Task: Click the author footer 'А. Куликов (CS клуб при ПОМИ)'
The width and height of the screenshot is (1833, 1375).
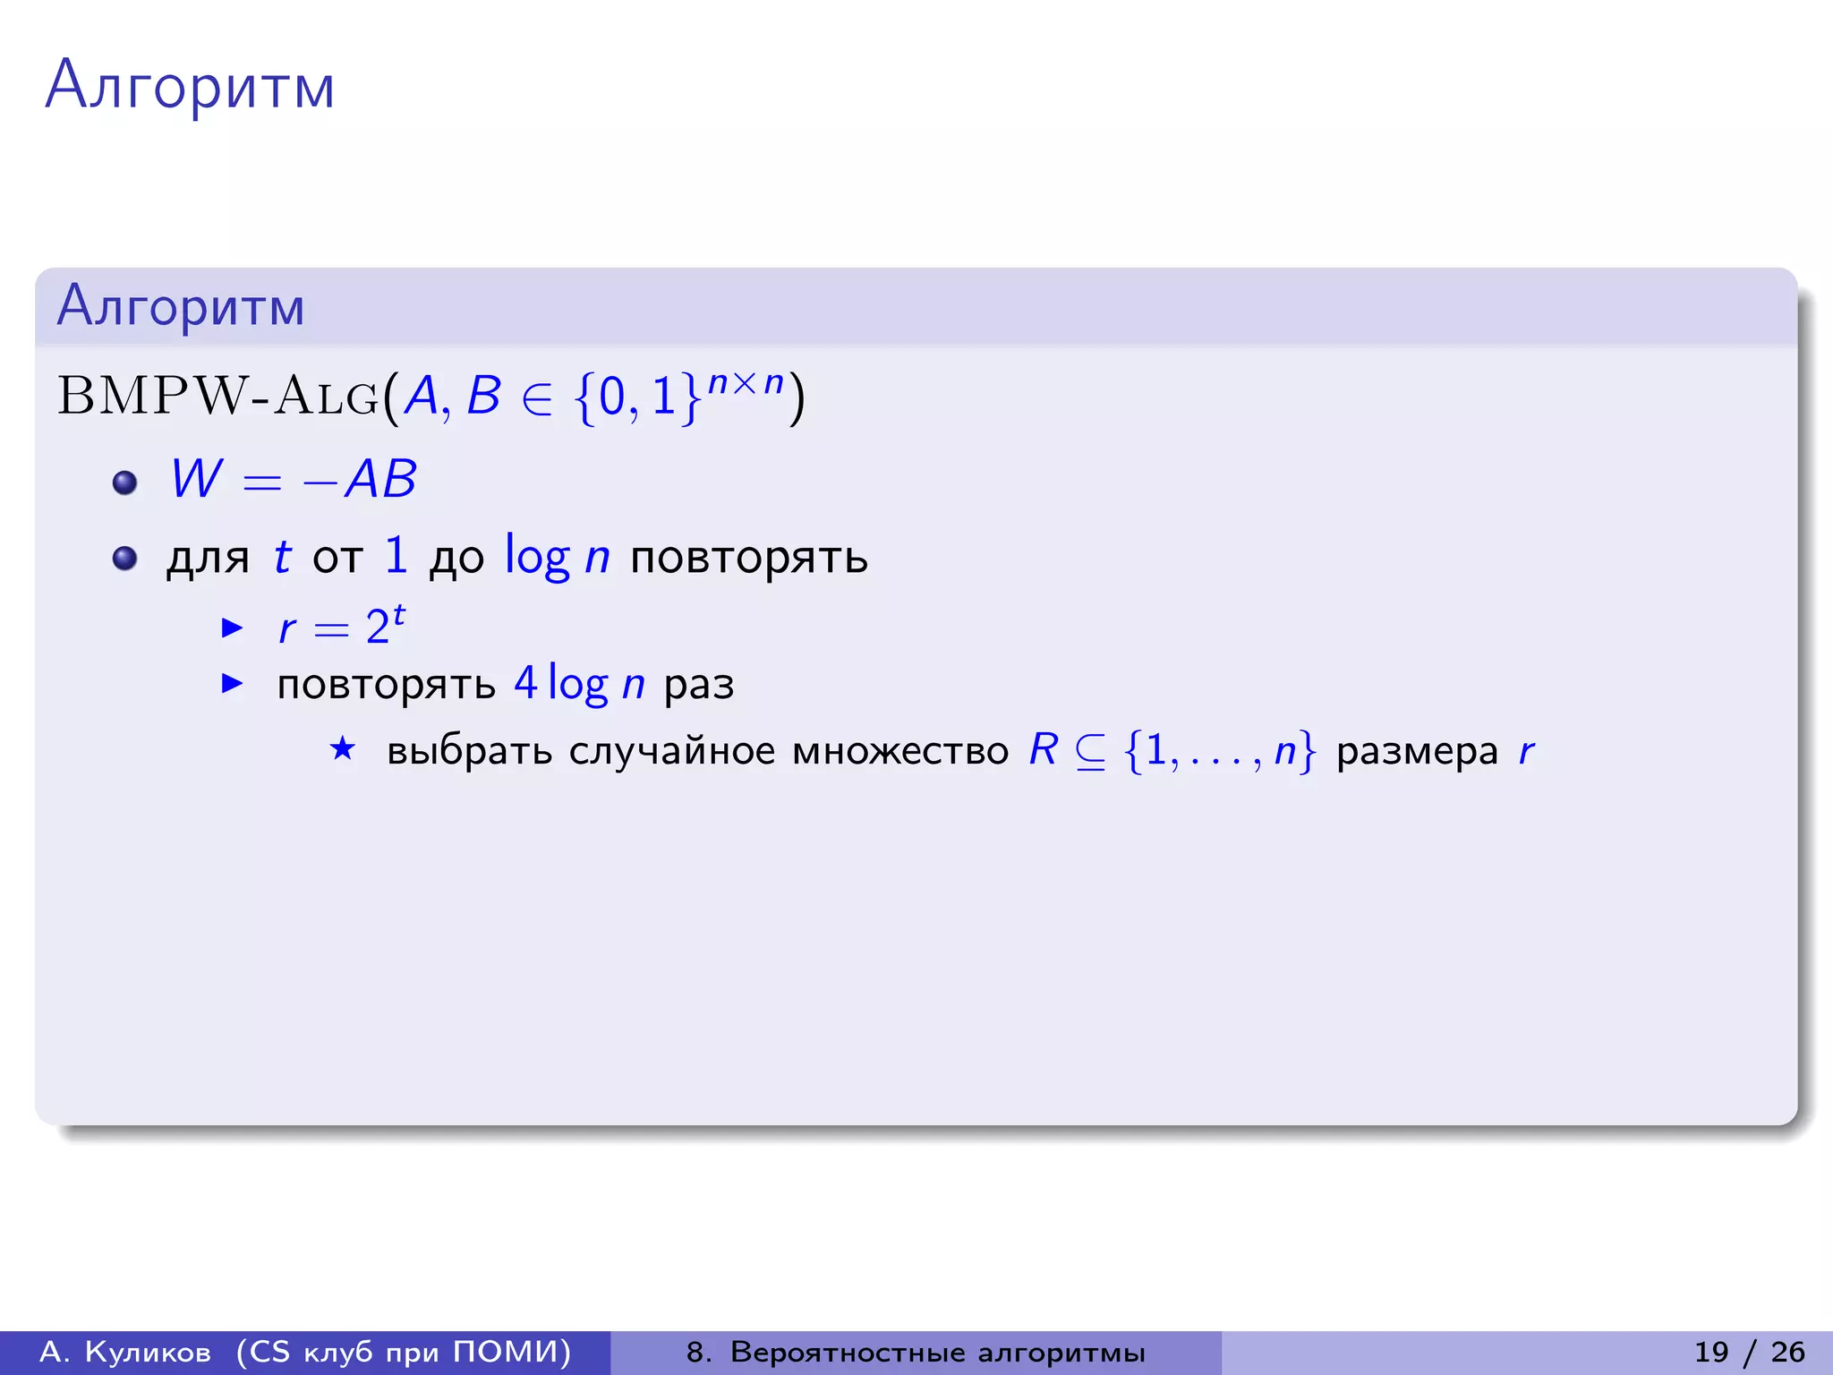Action: [305, 1352]
